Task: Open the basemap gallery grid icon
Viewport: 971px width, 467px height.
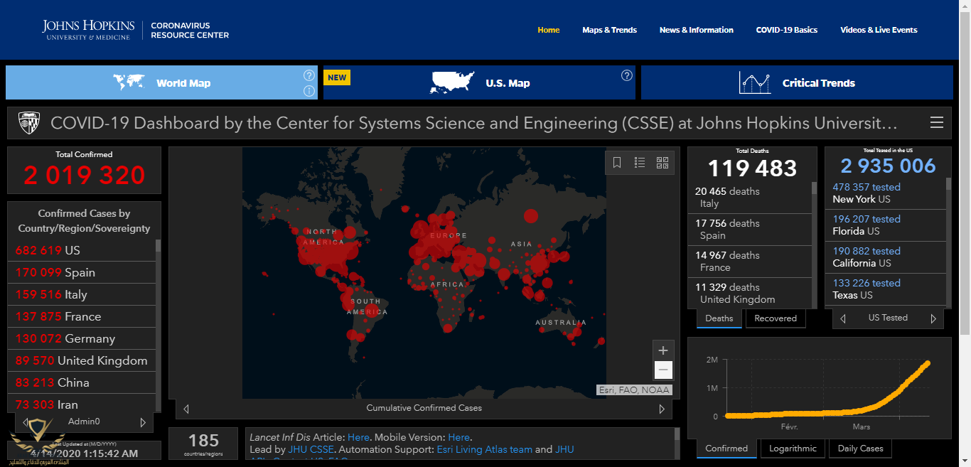Action: point(662,163)
